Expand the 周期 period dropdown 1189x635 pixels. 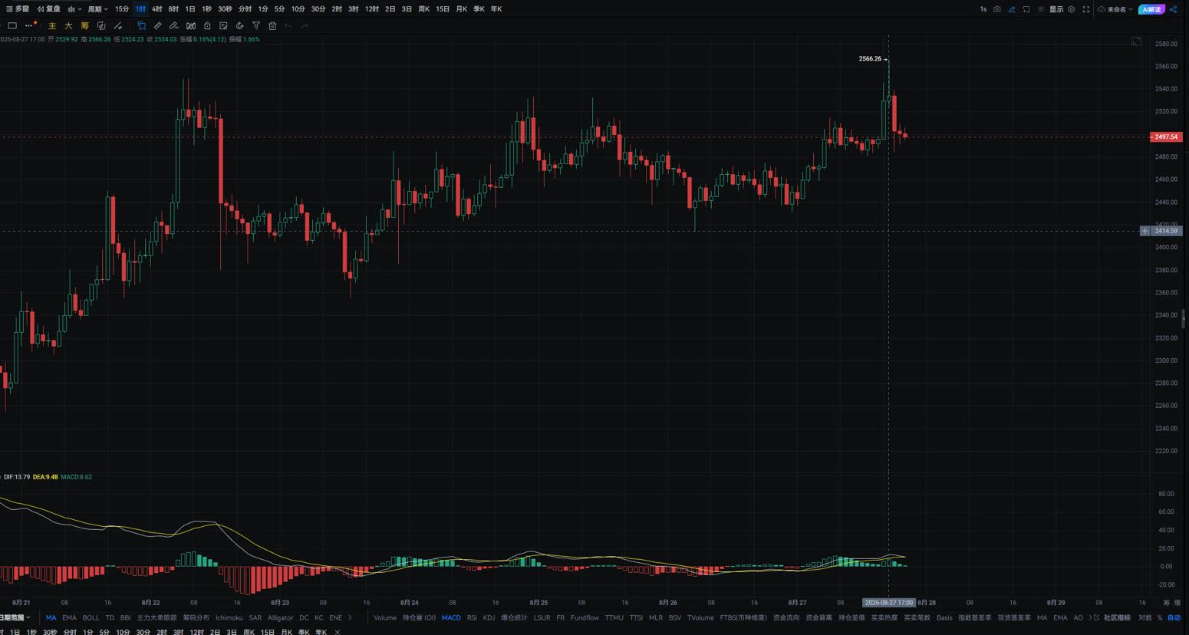click(97, 9)
